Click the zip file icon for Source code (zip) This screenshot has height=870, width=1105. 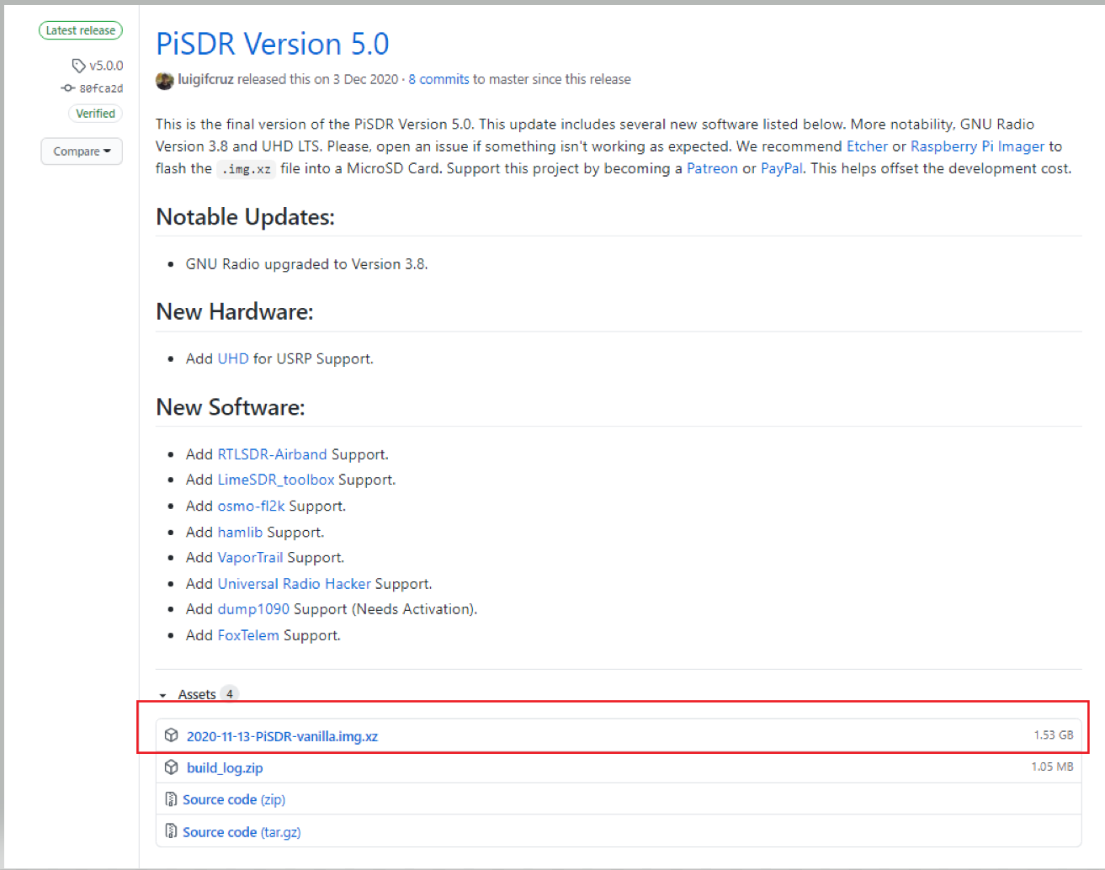point(171,799)
